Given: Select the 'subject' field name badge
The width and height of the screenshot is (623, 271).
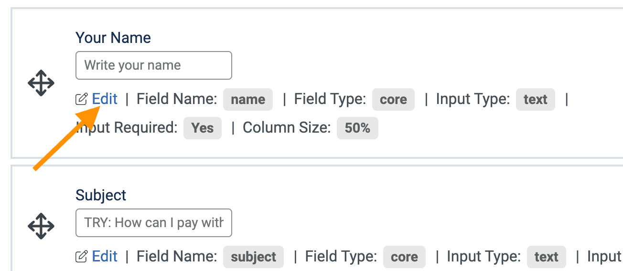Looking at the screenshot, I should pos(253,257).
